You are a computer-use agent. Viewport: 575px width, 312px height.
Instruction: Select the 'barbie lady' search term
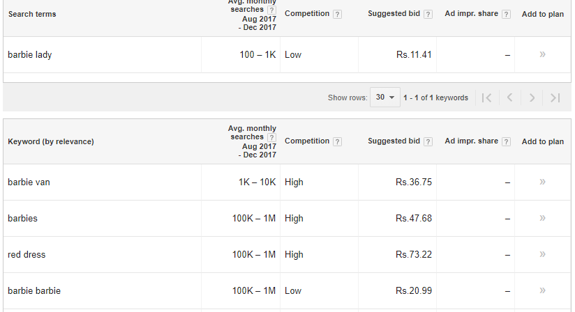(x=29, y=54)
